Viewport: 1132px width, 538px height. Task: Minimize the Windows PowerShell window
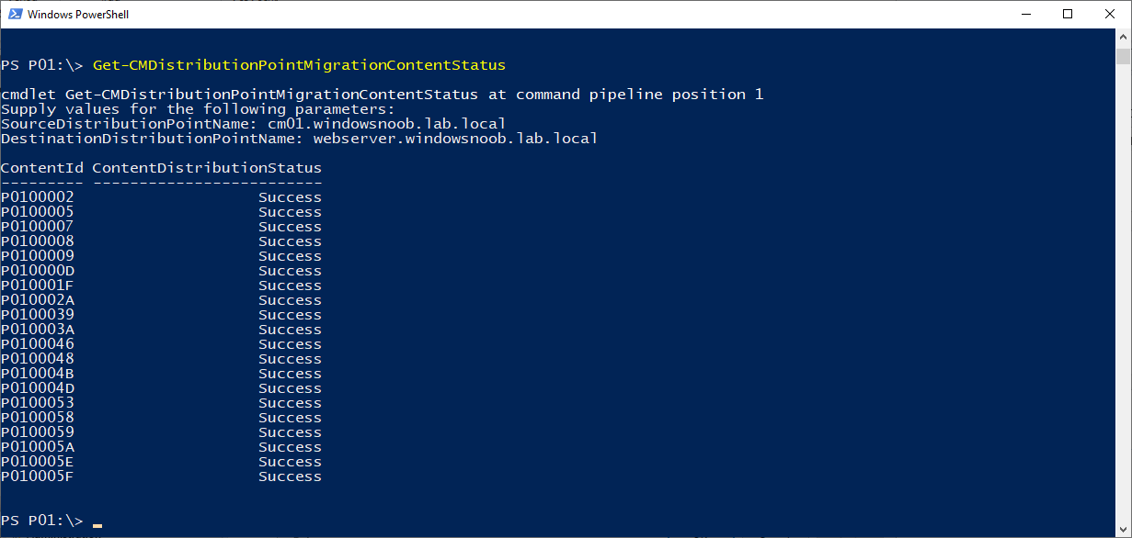(x=1025, y=14)
